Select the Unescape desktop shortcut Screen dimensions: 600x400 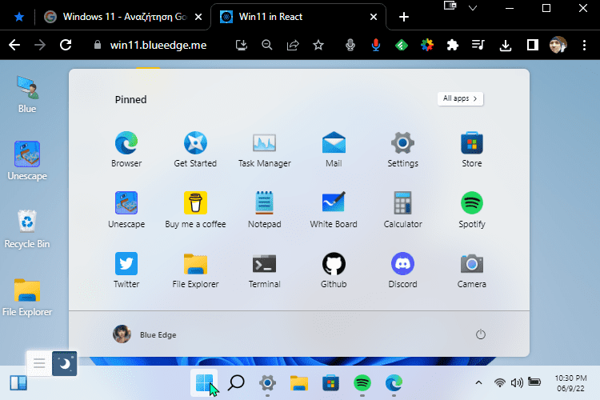click(26, 161)
